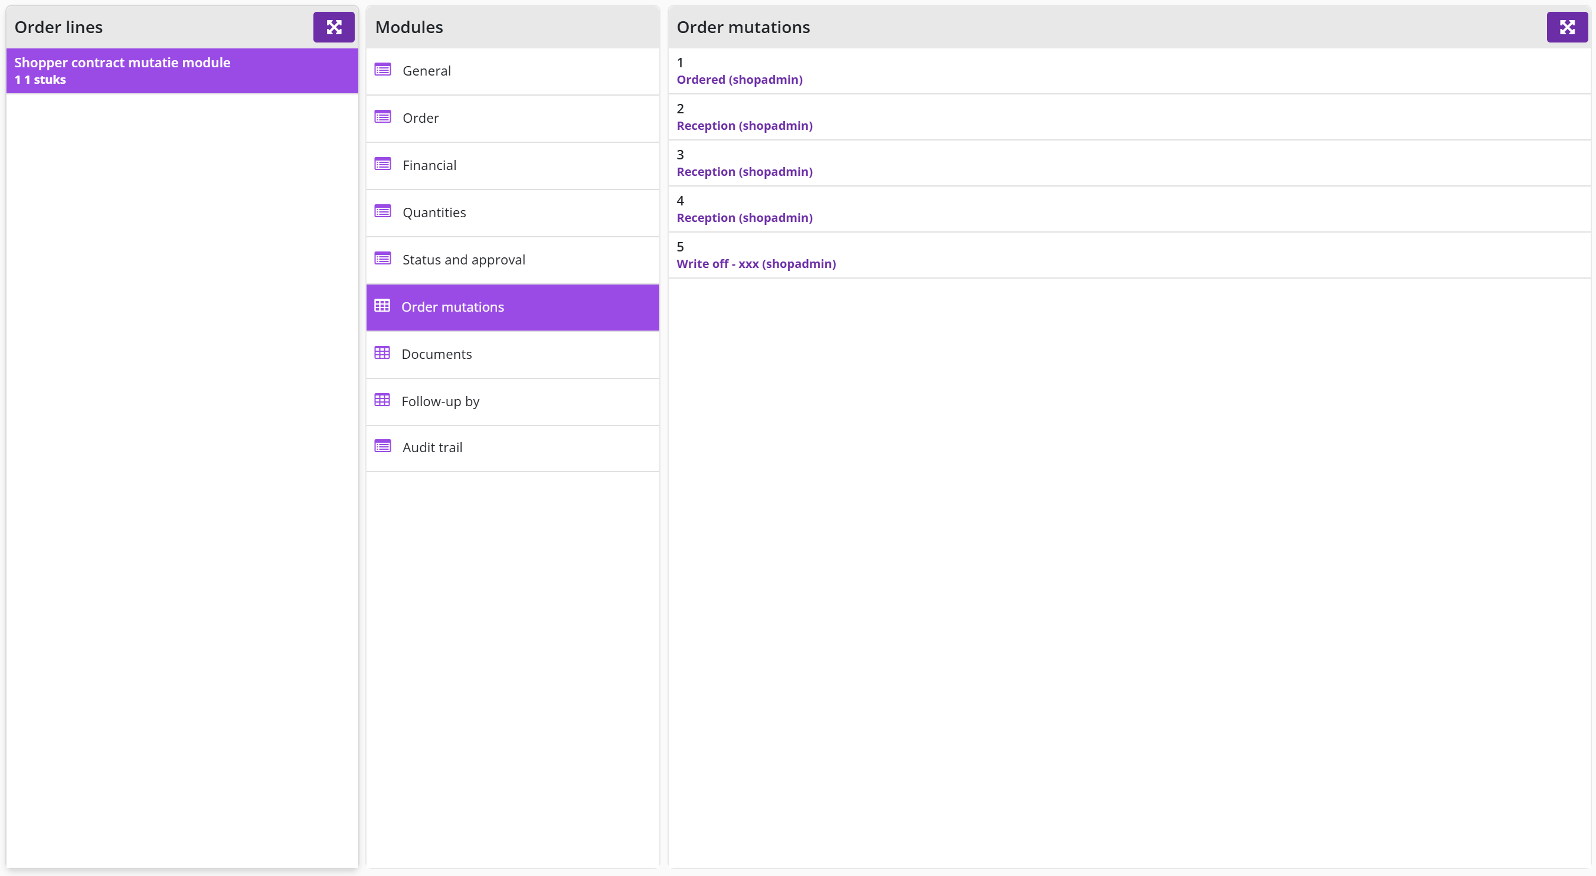Switch to the Financial module
The image size is (1596, 876).
tap(512, 165)
